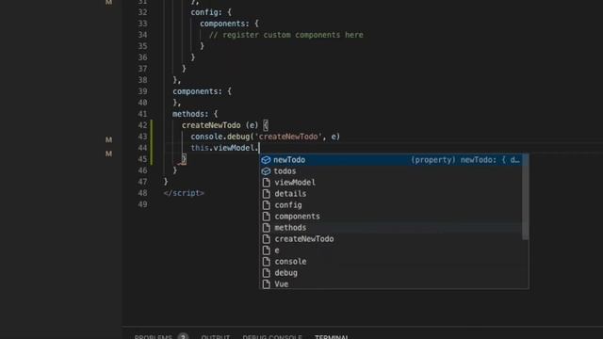Choose the todos suggestion in autocomplete list
Screen dimensions: 603x339
tap(392, 171)
